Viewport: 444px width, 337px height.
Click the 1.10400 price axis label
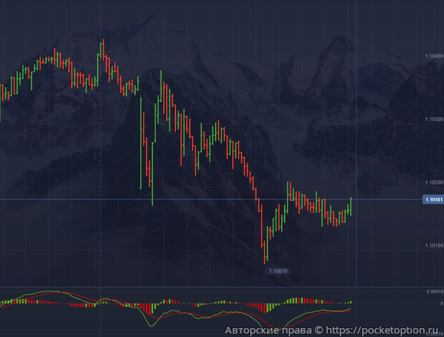pyautogui.click(x=433, y=56)
